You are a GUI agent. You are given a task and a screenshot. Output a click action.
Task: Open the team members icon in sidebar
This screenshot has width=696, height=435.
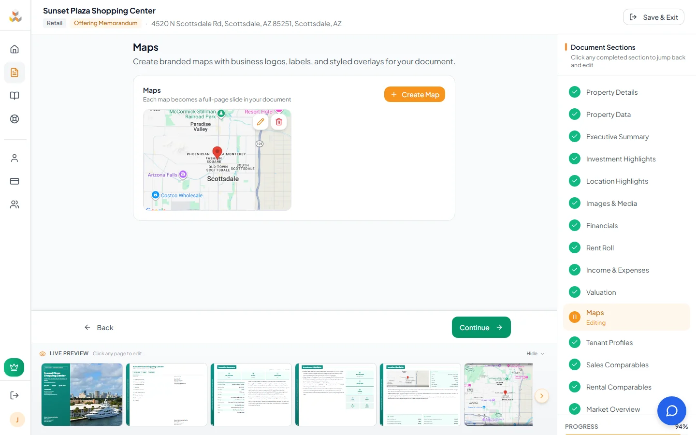15,204
